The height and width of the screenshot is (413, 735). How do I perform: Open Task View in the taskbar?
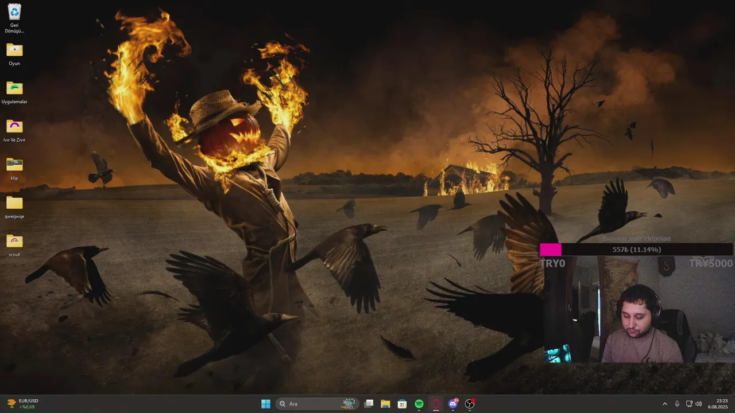pos(369,404)
